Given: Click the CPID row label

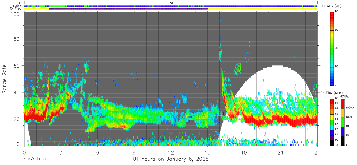Looking at the screenshot, I should 18,3.
